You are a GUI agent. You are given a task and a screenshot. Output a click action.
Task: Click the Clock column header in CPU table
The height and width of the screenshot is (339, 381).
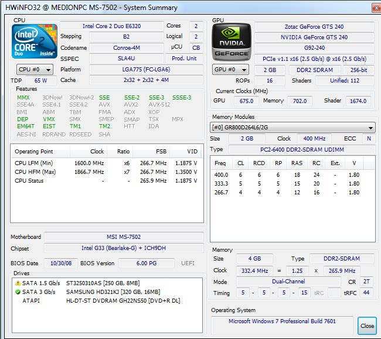89,152
